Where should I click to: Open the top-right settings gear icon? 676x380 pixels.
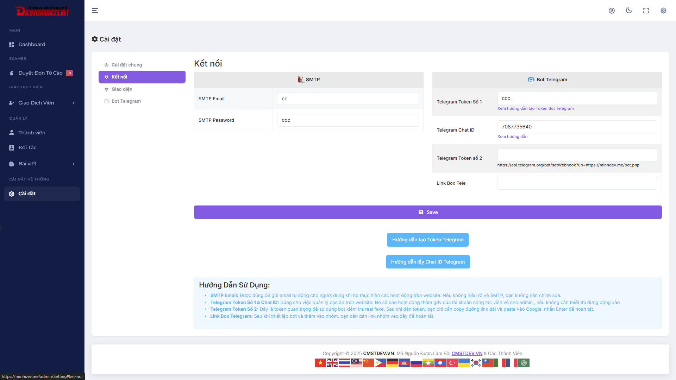coord(663,11)
